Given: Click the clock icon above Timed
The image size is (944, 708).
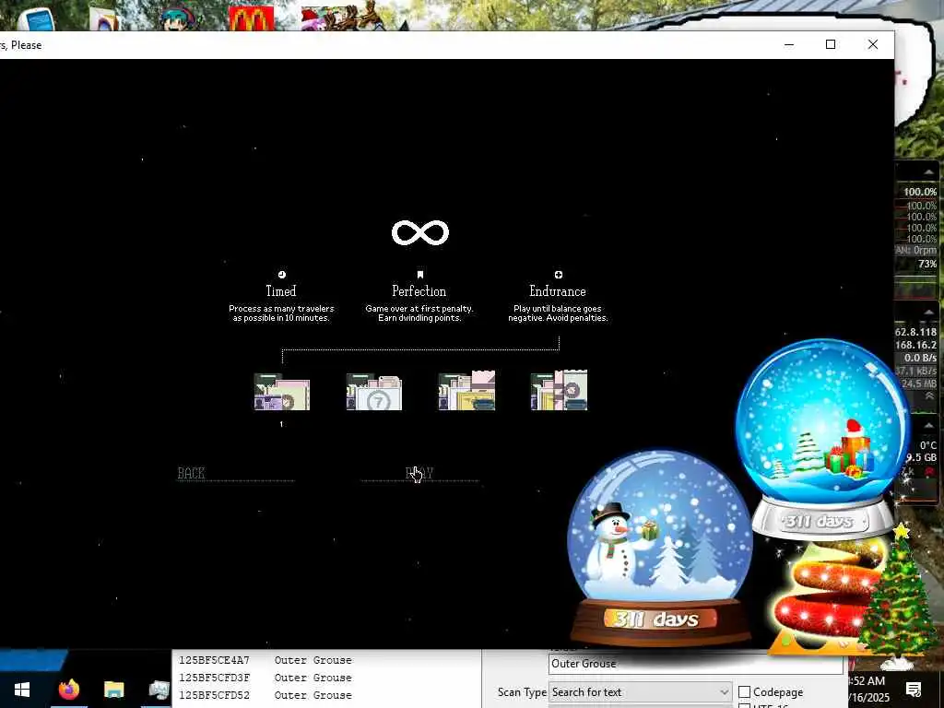Looking at the screenshot, I should click(x=282, y=275).
